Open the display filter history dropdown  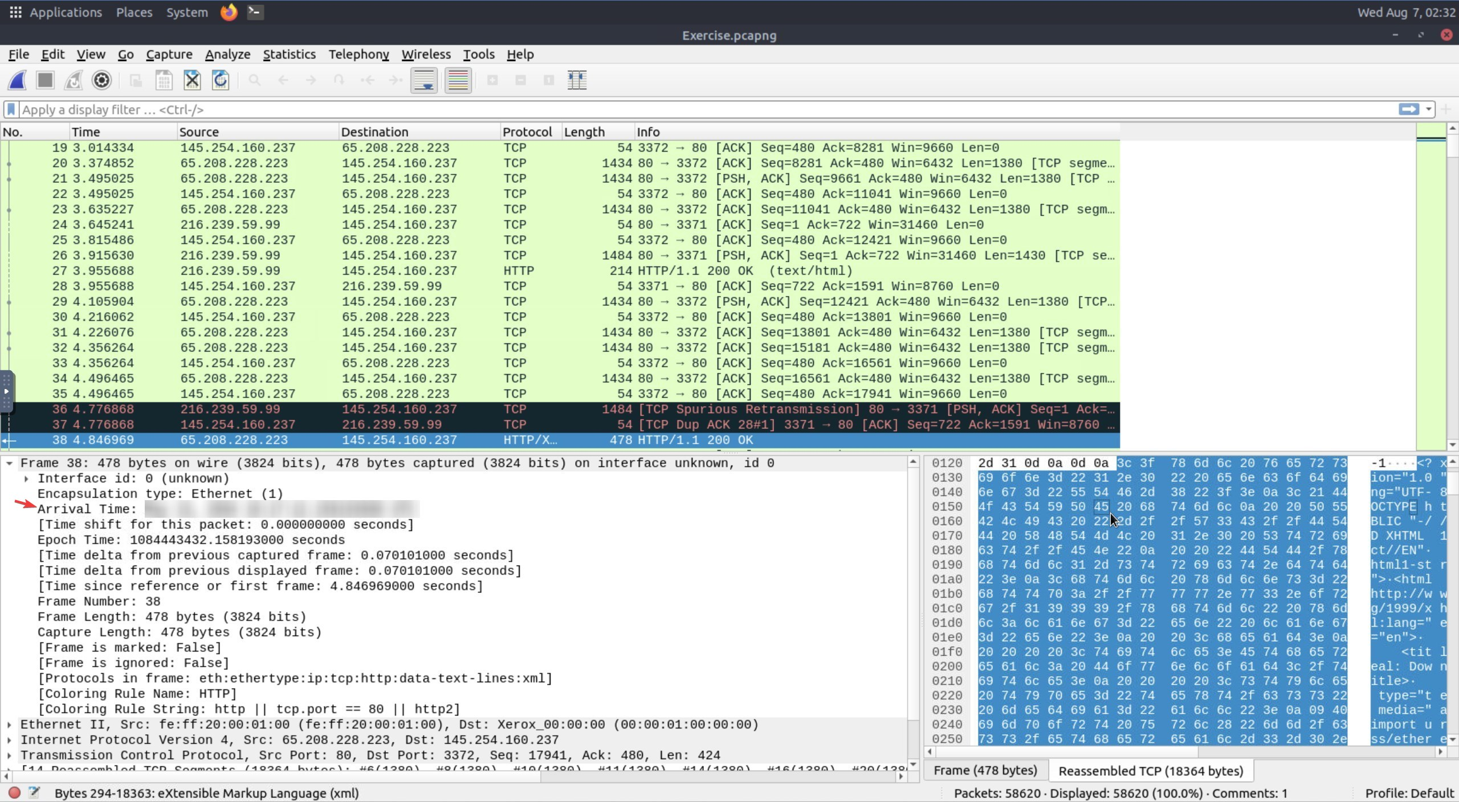click(1429, 109)
